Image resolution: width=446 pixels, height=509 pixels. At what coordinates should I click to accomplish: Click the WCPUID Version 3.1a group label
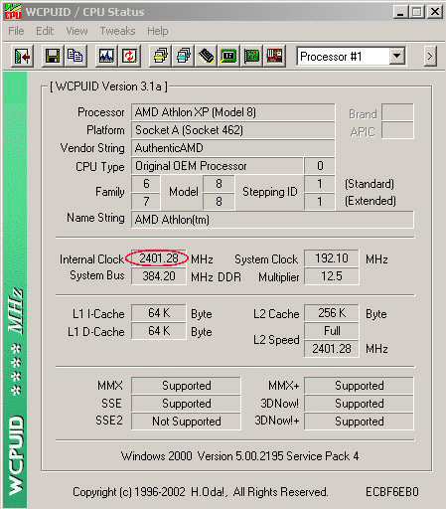(108, 86)
